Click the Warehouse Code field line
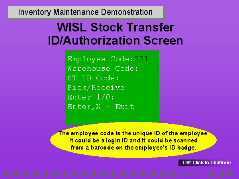239x179 pixels. coord(103,68)
